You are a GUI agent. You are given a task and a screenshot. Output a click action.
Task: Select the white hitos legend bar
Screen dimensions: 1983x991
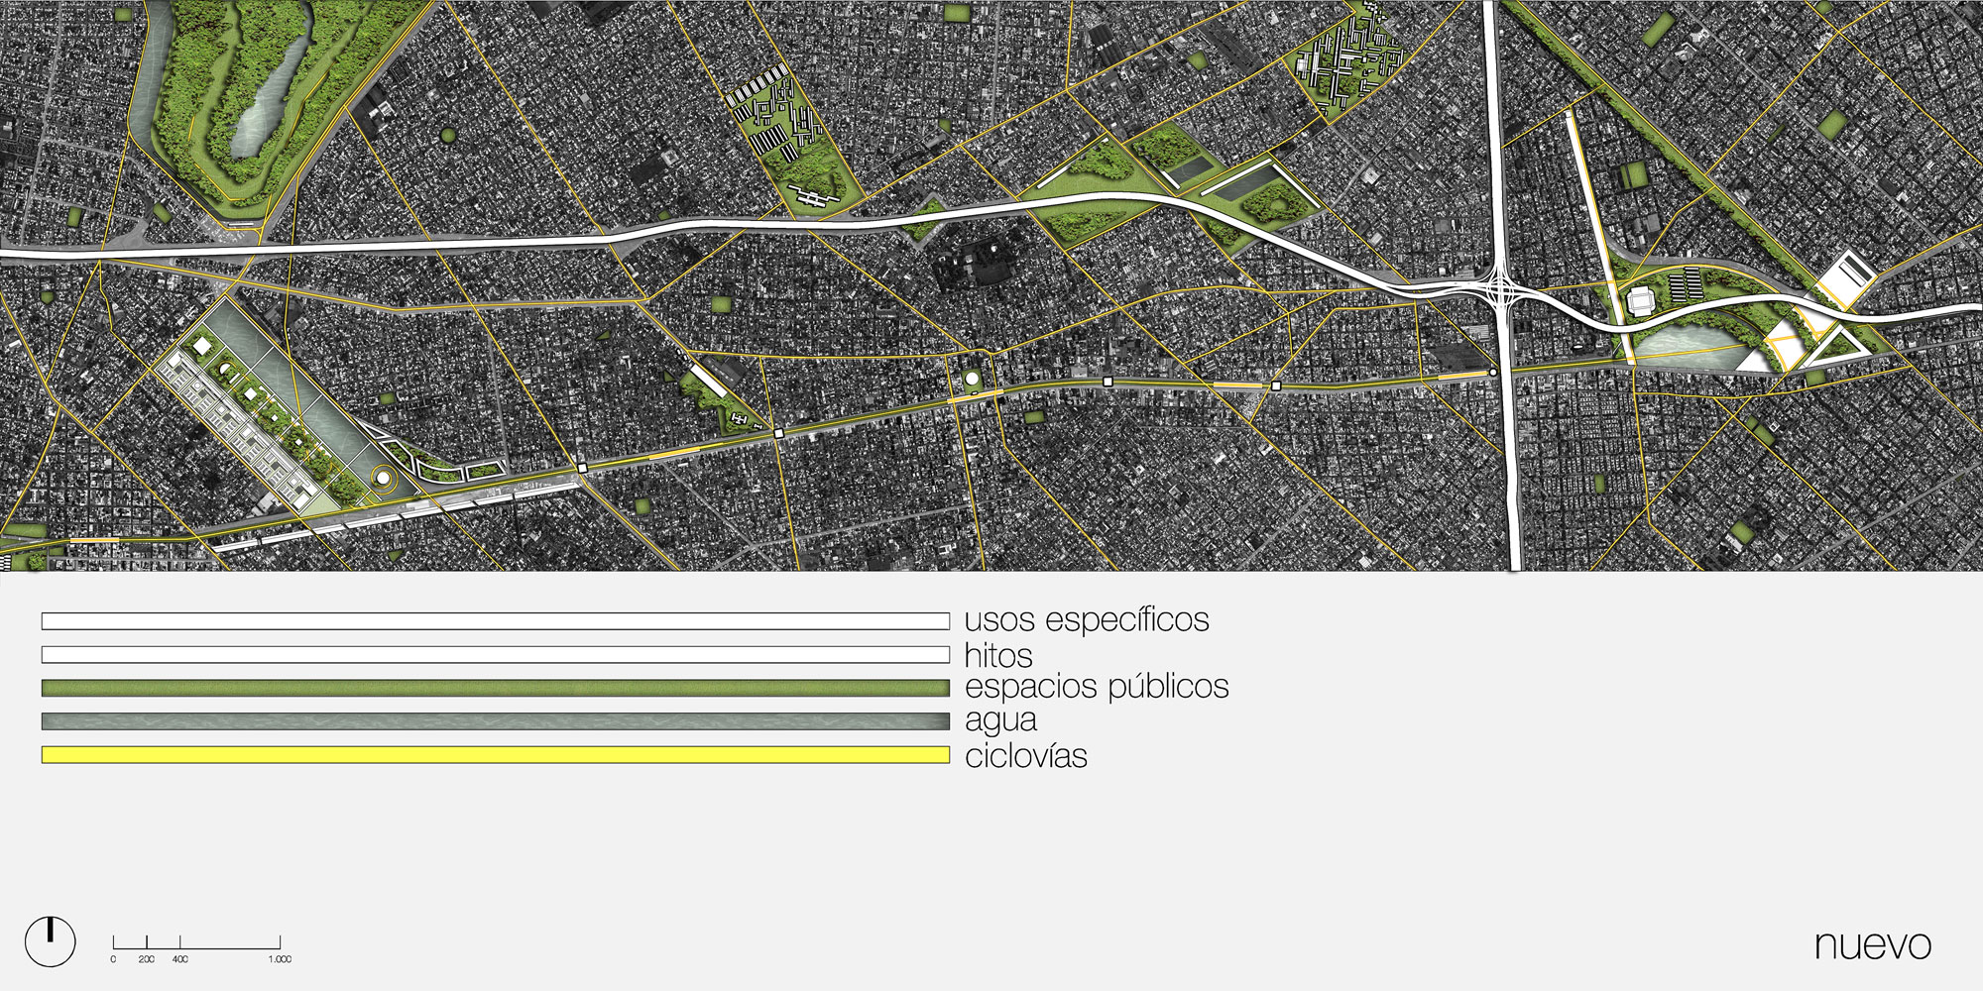pyautogui.click(x=496, y=655)
